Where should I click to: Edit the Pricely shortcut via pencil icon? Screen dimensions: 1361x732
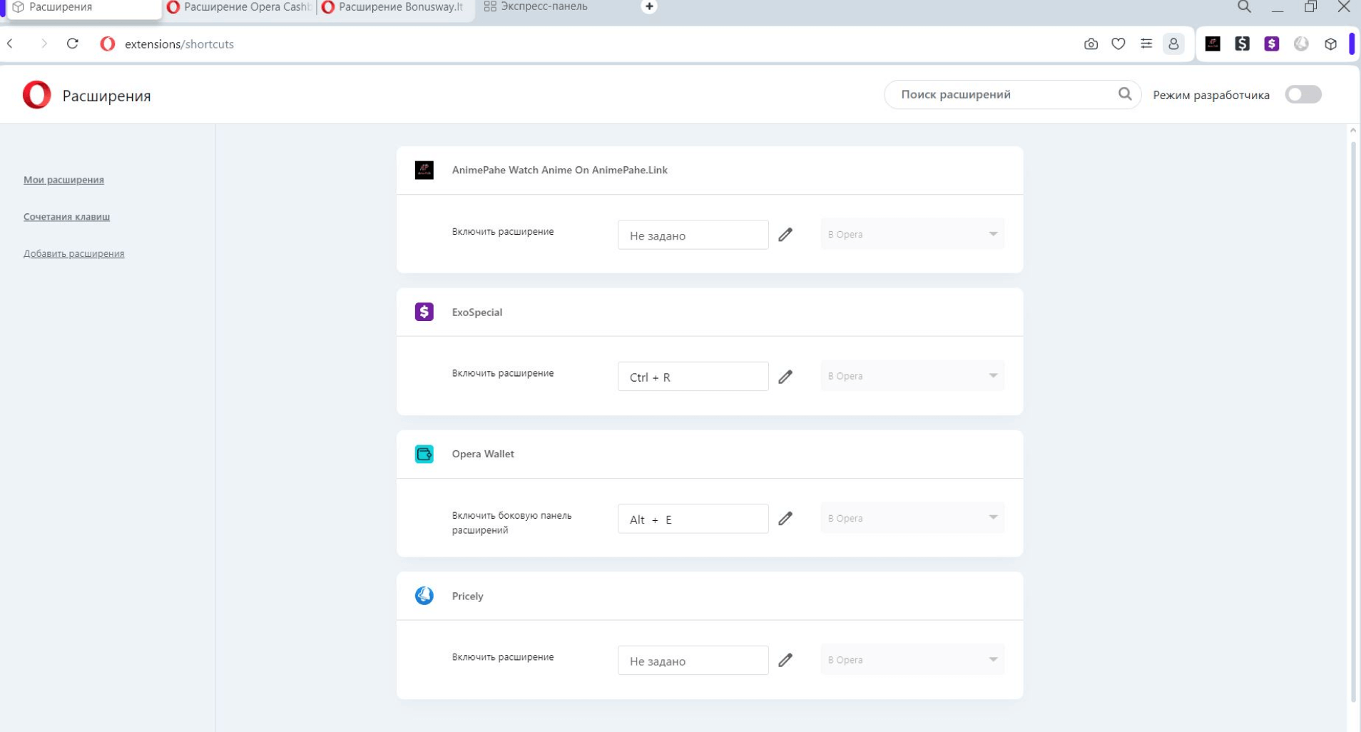(785, 660)
